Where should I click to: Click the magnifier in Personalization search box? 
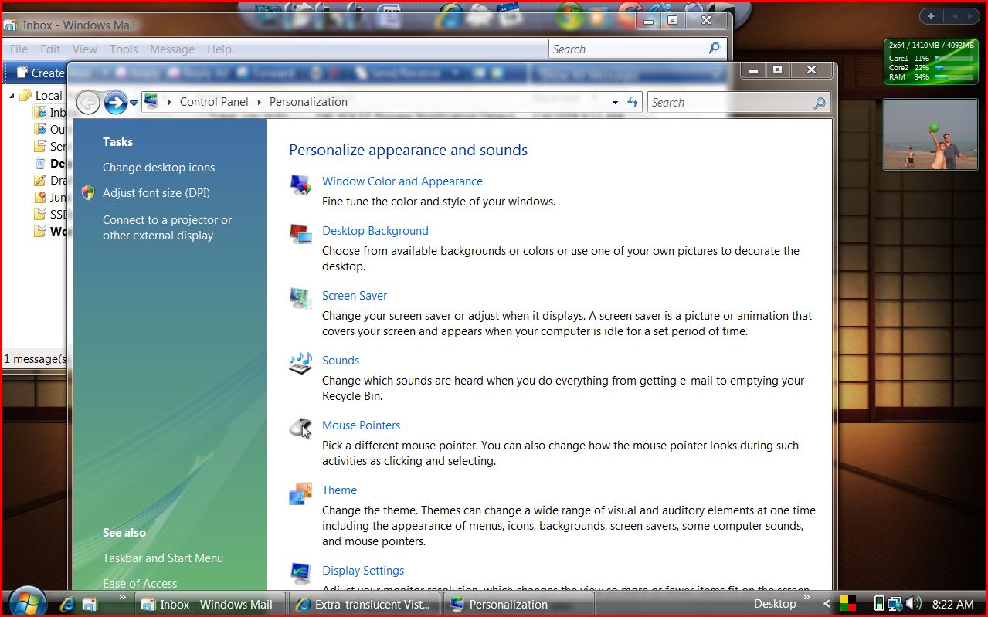(x=820, y=103)
